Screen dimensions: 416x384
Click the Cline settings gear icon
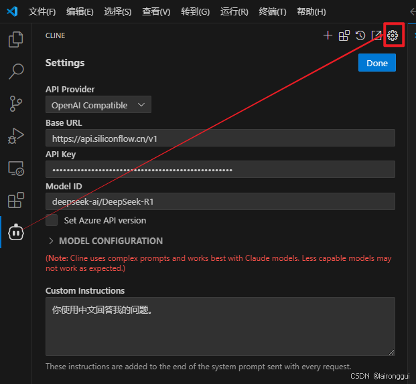tap(393, 35)
